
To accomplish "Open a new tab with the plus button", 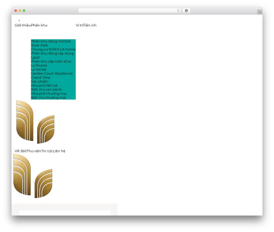I will [260, 12].
